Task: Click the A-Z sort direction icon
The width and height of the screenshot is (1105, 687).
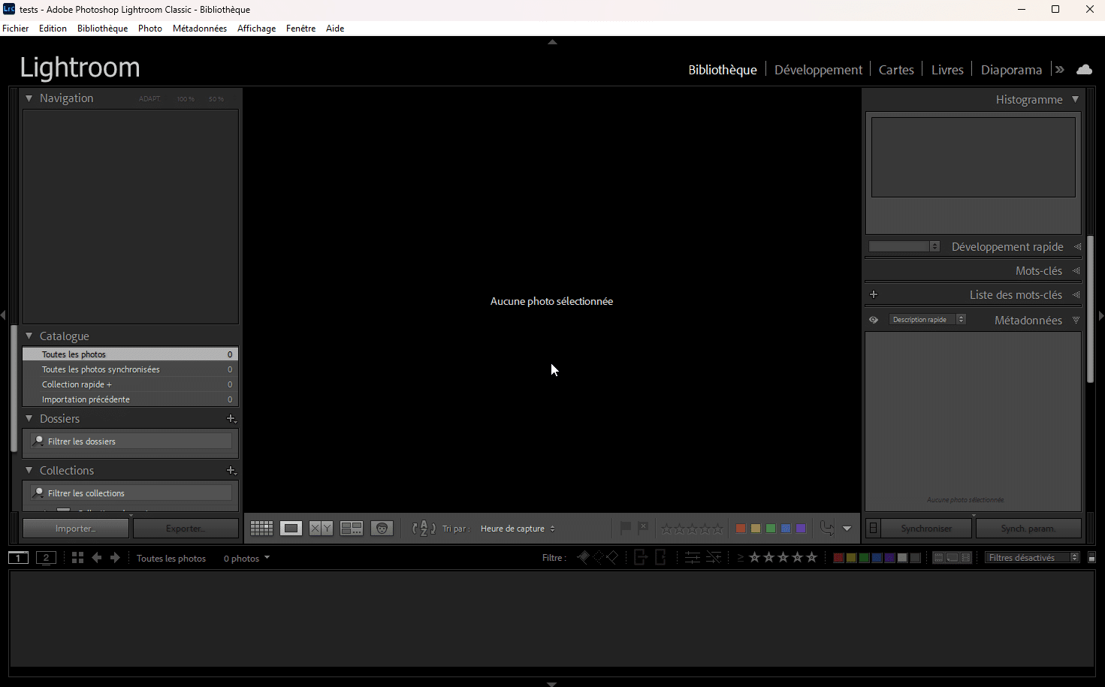Action: tap(424, 529)
